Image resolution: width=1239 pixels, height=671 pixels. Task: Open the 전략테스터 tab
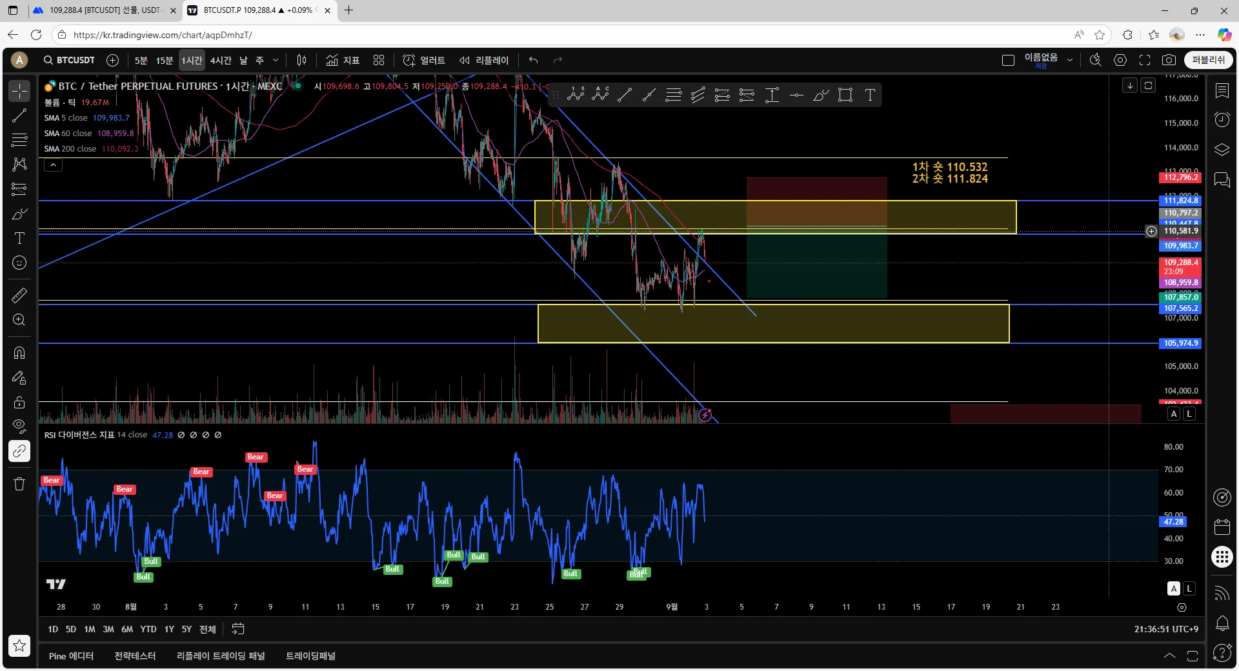pyautogui.click(x=135, y=656)
